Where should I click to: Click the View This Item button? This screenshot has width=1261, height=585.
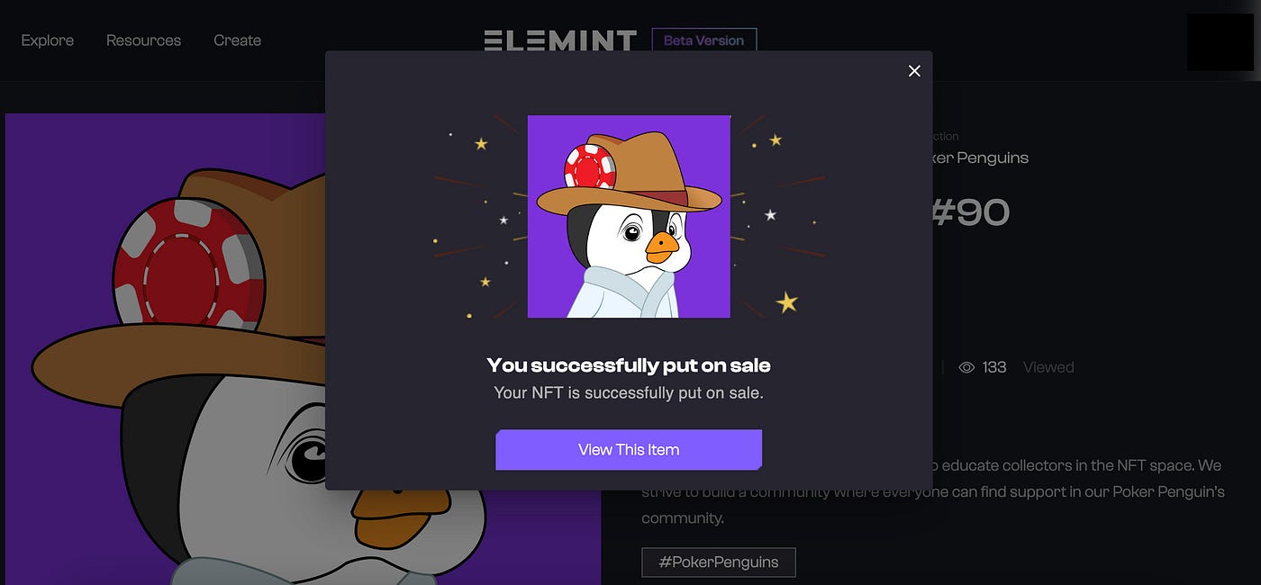tap(629, 450)
